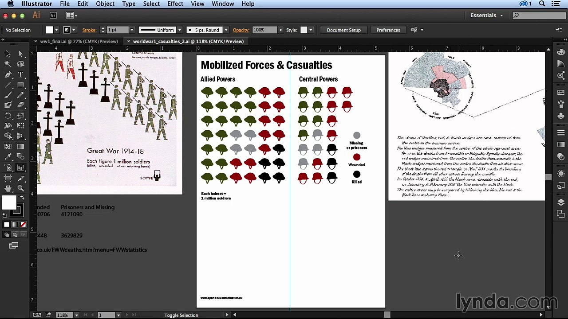Pick the Blend tool
This screenshot has width=568, height=319.
point(20,157)
